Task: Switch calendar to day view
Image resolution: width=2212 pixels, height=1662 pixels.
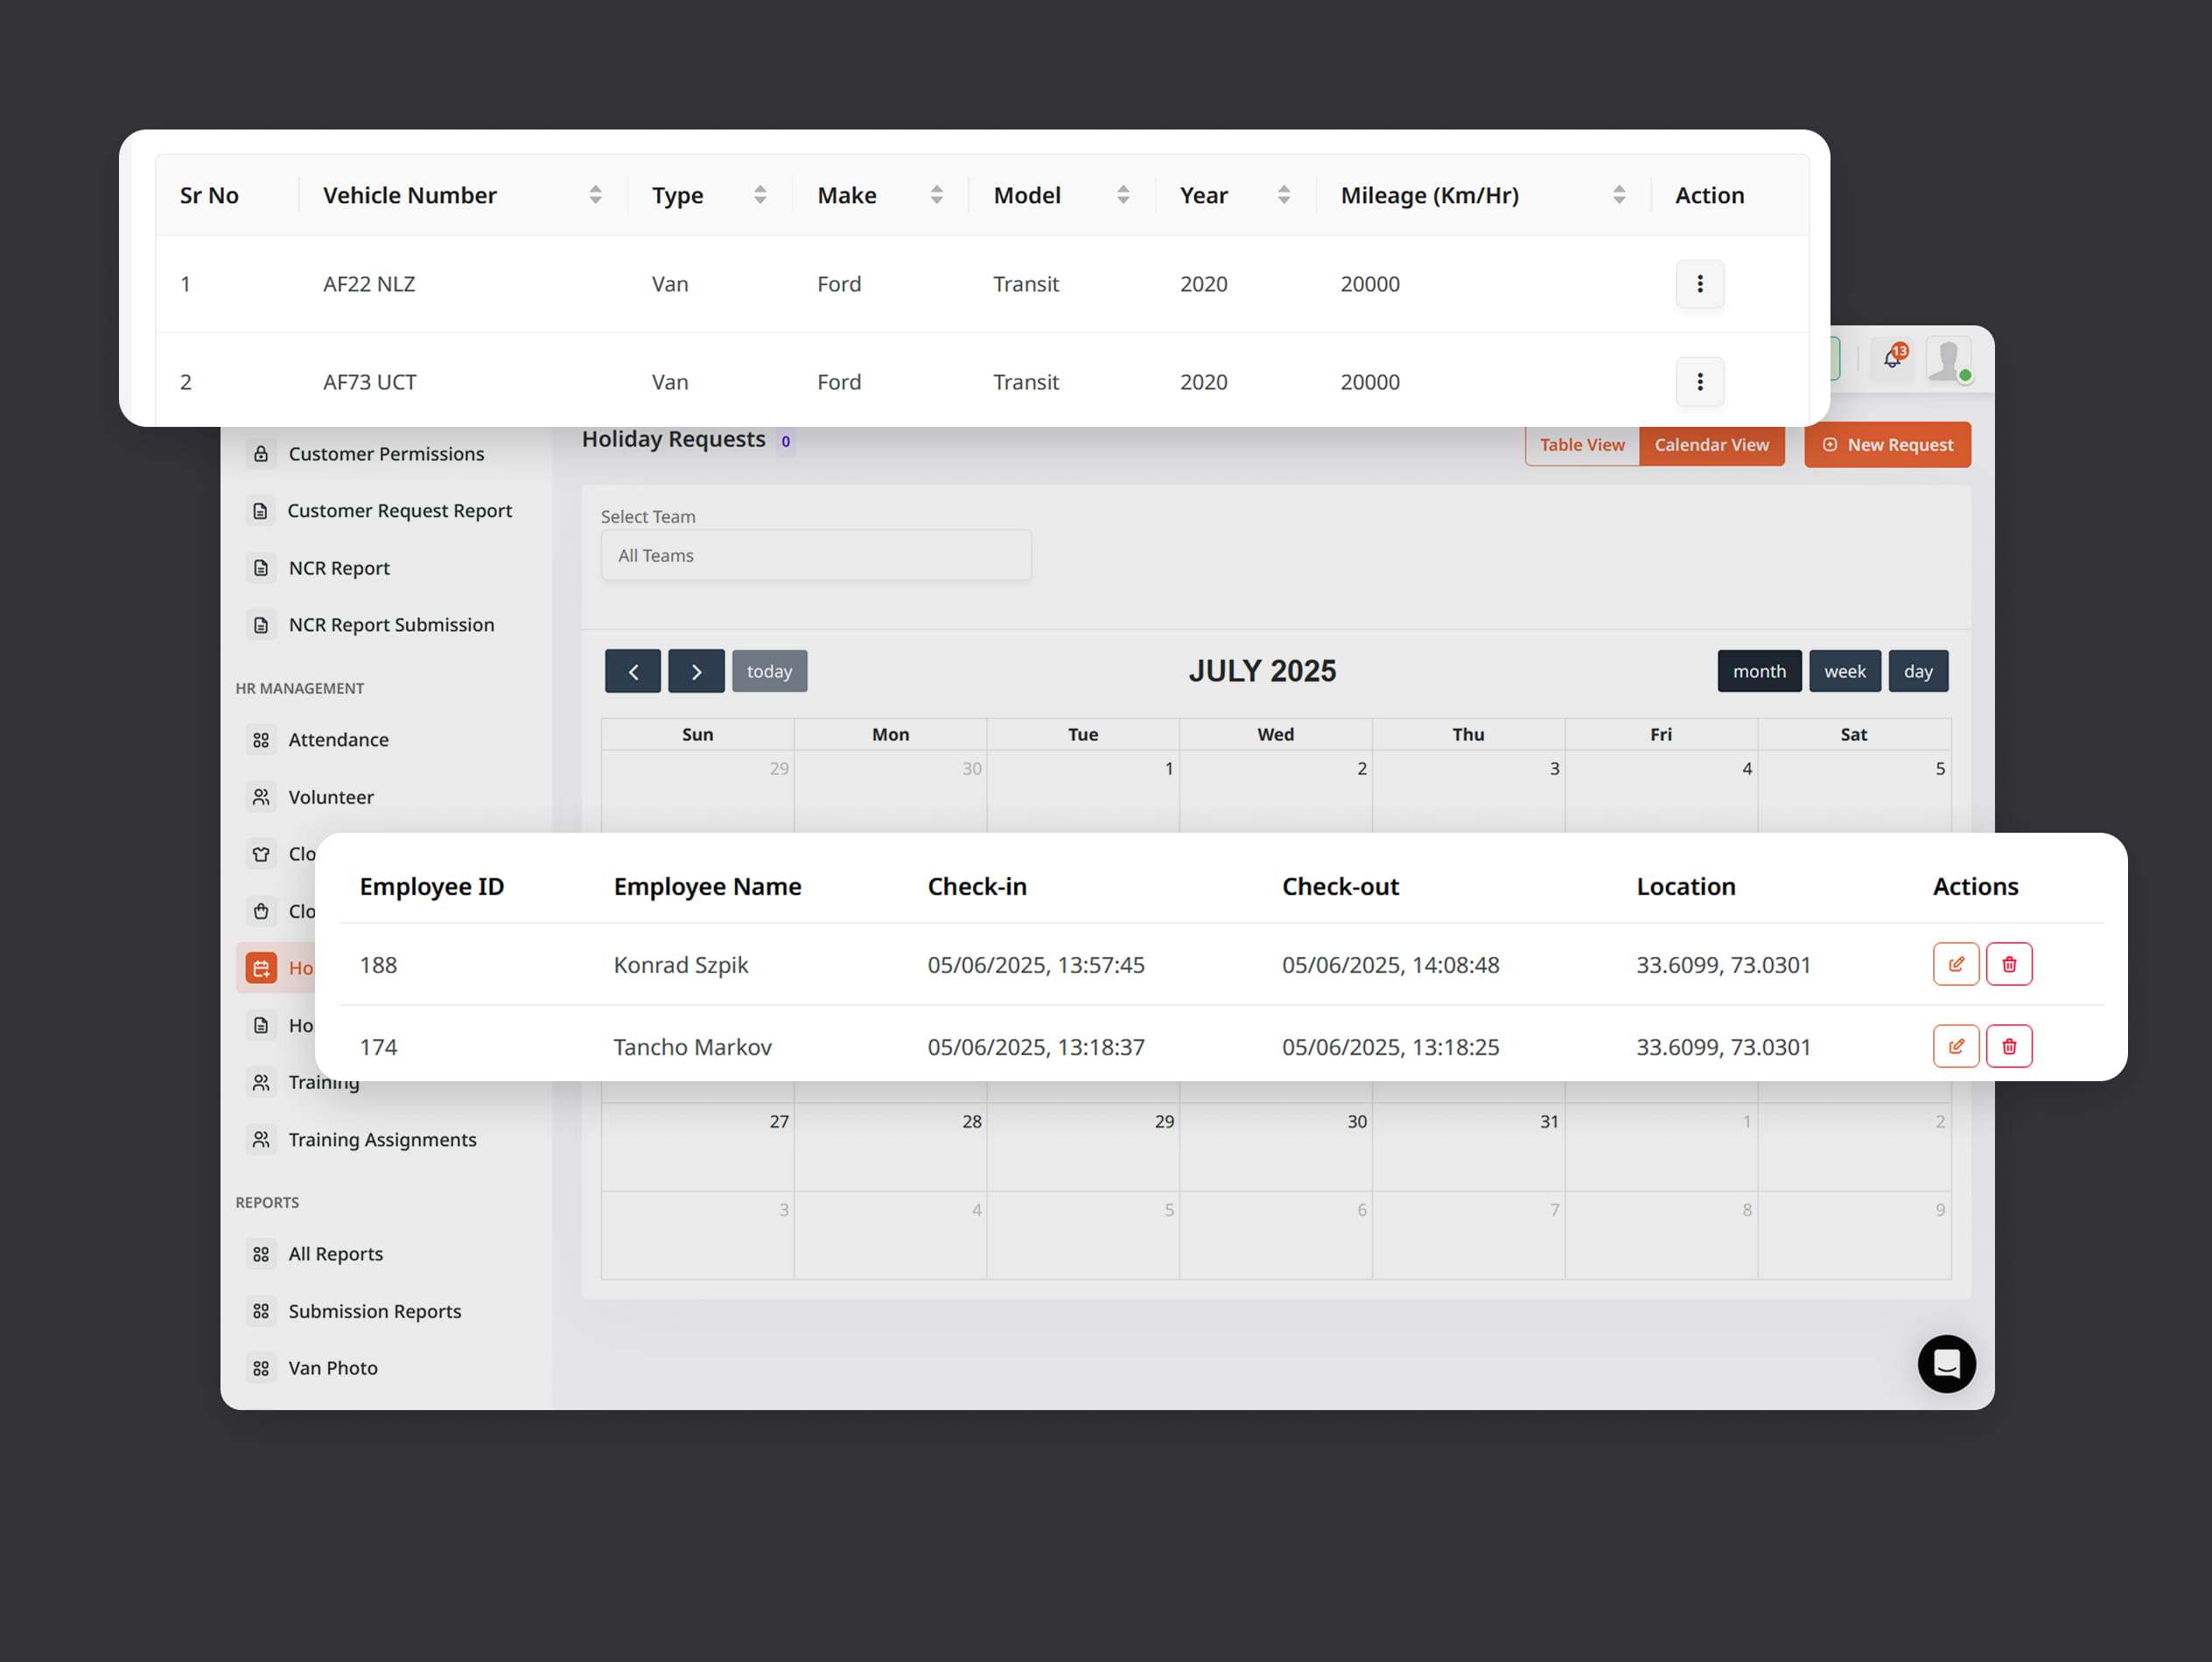Action: (x=1917, y=671)
